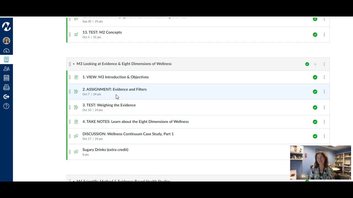Screen dimensions: 353x198
Task: Grab drag handle for VIEW: M3 Introduction row
Action: (69, 77)
